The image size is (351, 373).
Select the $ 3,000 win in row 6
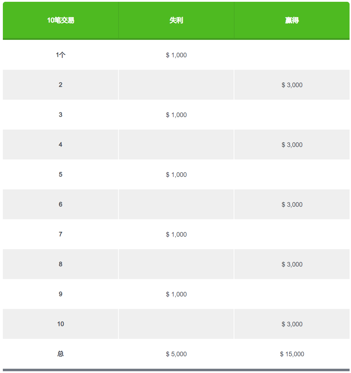pos(292,204)
